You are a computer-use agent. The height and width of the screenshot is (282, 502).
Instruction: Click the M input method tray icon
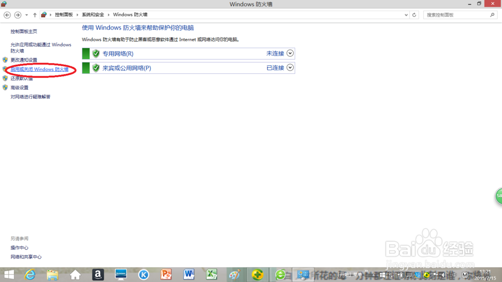tap(465, 275)
